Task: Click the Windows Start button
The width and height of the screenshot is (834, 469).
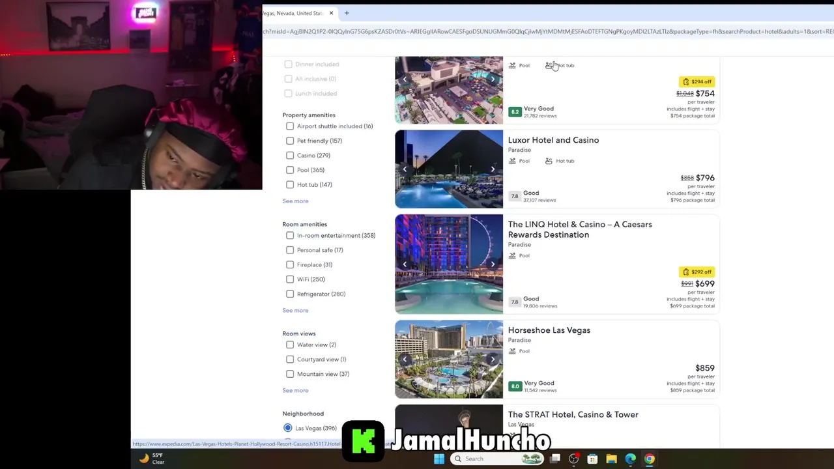Action: tap(439, 459)
